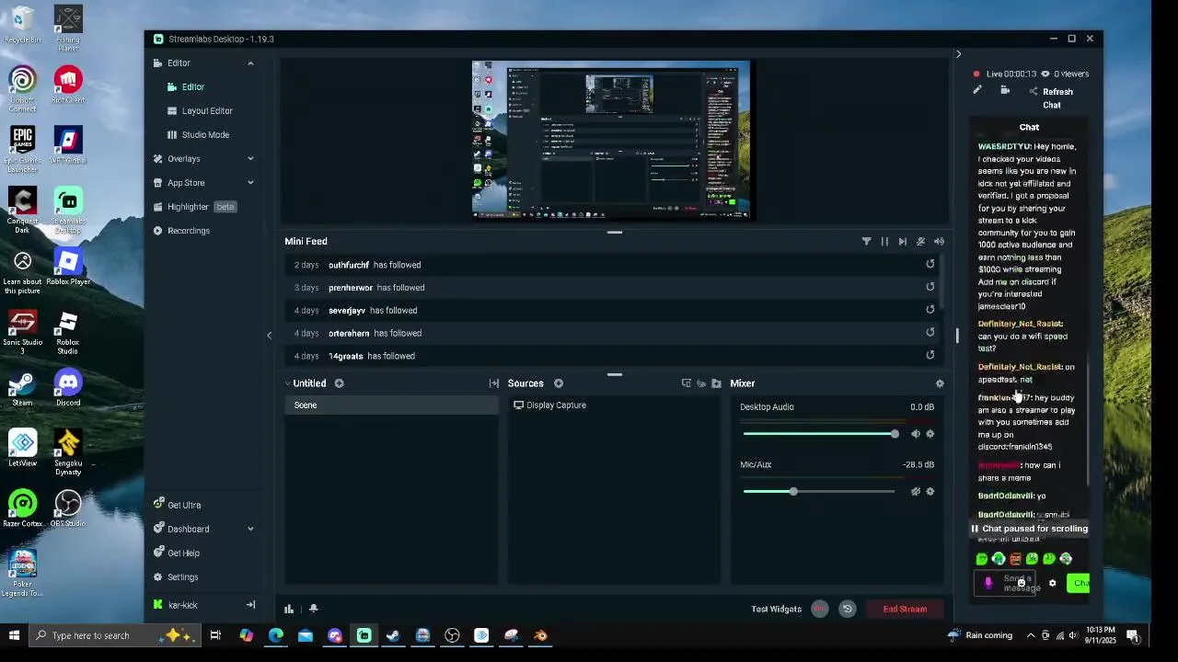Image resolution: width=1178 pixels, height=662 pixels.
Task: Click End Stream
Action: [905, 609]
